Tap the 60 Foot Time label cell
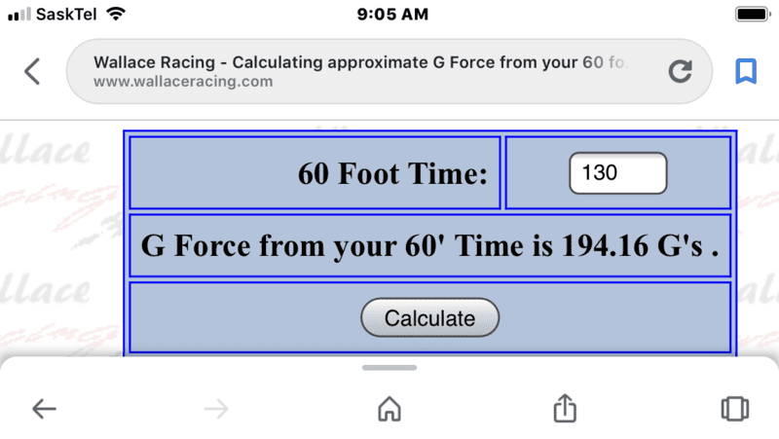 315,173
